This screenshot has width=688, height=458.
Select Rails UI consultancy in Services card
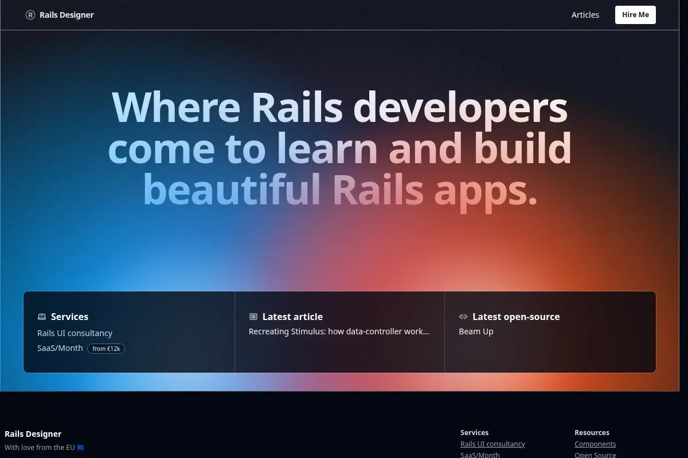(x=75, y=333)
